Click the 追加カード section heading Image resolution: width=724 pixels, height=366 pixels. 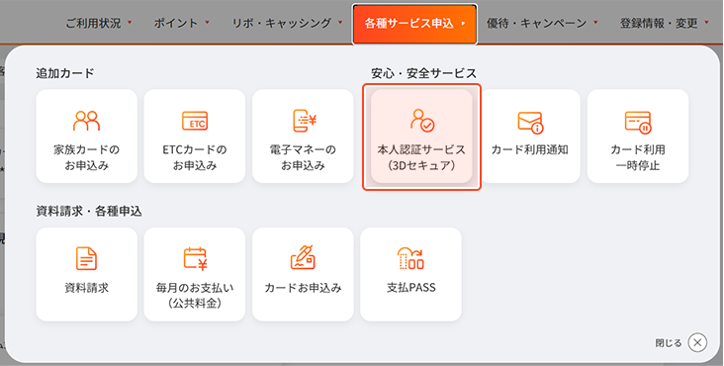coord(65,73)
